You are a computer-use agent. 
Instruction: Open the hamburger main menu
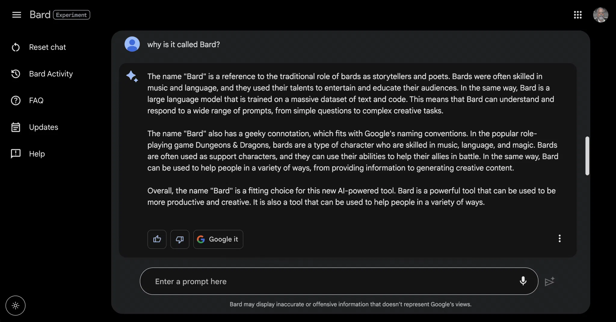point(17,15)
